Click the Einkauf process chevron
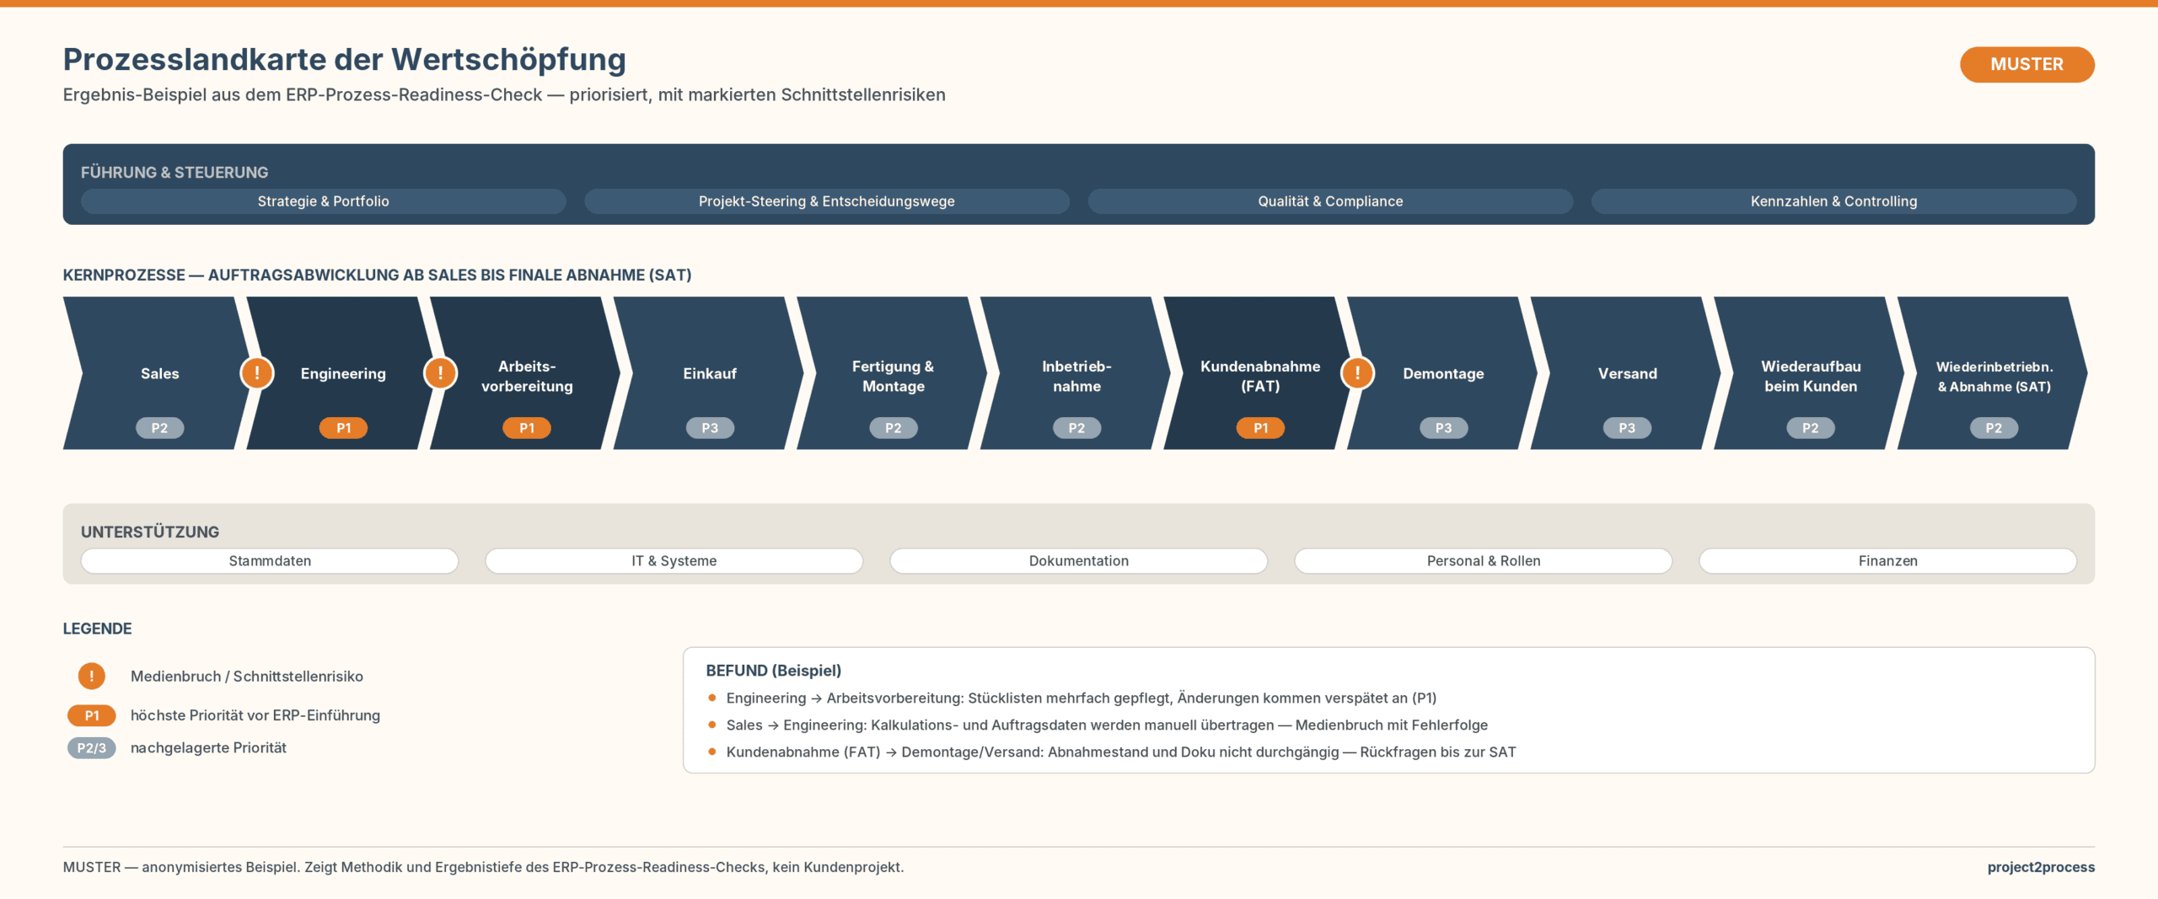Image resolution: width=2158 pixels, height=899 pixels. coord(710,372)
